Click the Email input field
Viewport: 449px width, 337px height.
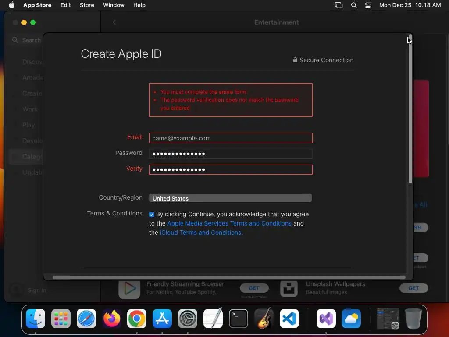[231, 138]
